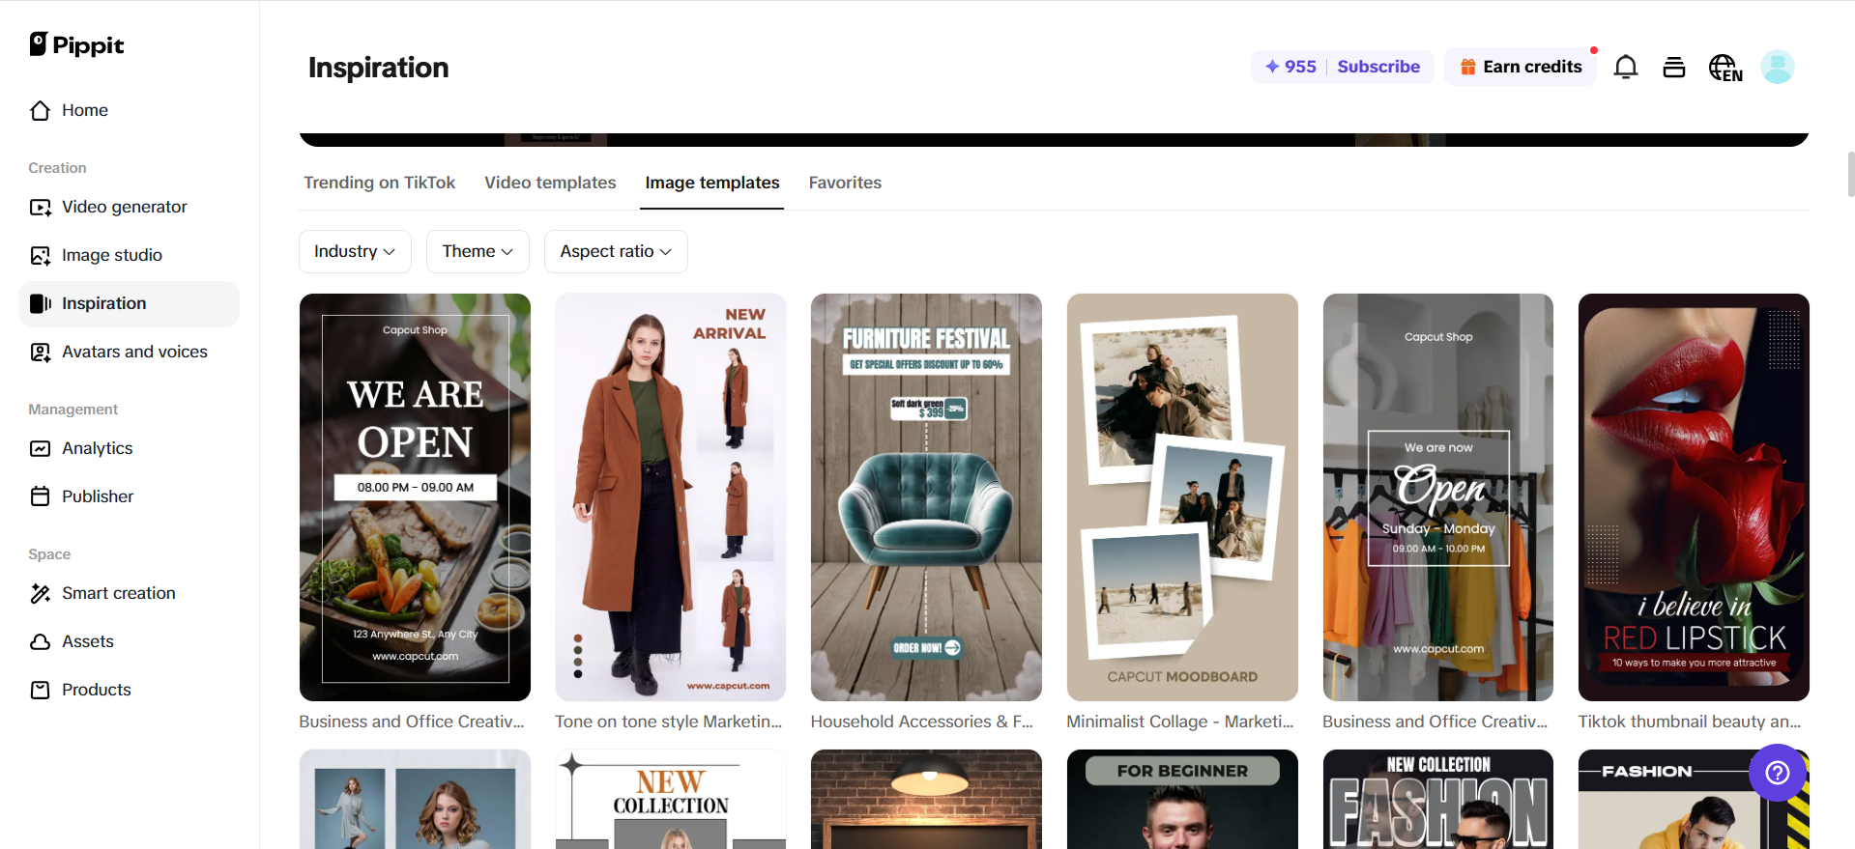Image resolution: width=1855 pixels, height=849 pixels.
Task: Open the notifications bell icon
Action: 1626,67
